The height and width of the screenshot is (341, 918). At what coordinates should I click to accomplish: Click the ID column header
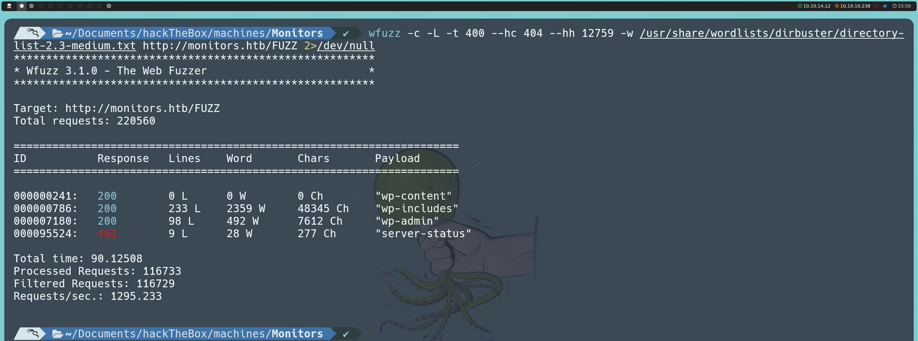20,159
